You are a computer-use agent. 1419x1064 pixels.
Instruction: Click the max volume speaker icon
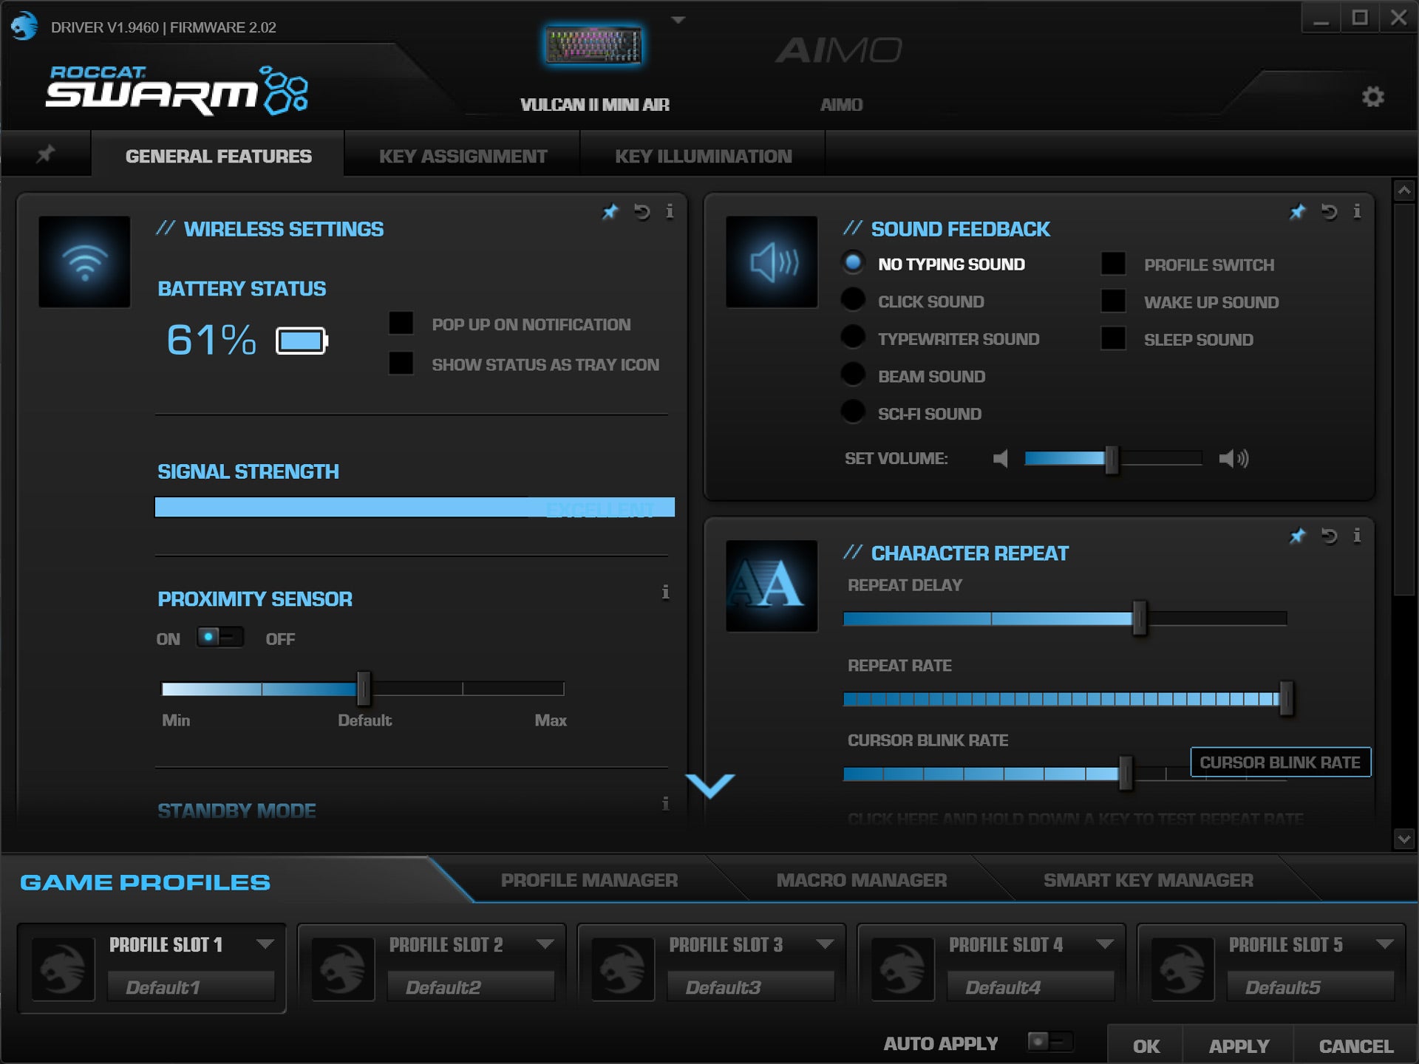pos(1233,459)
